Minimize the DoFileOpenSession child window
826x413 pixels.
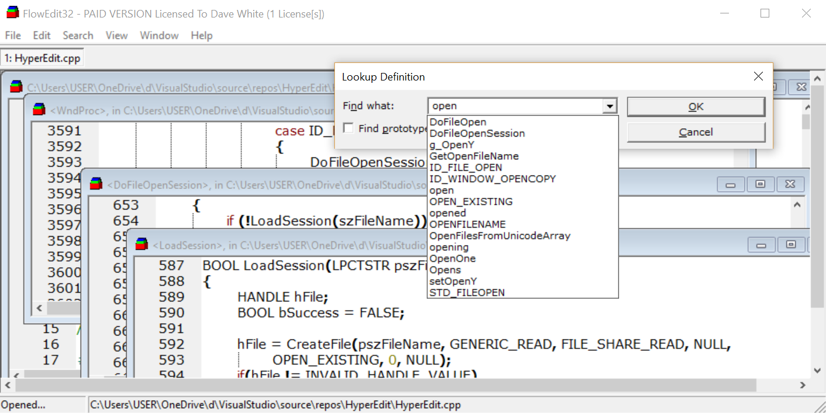(730, 184)
